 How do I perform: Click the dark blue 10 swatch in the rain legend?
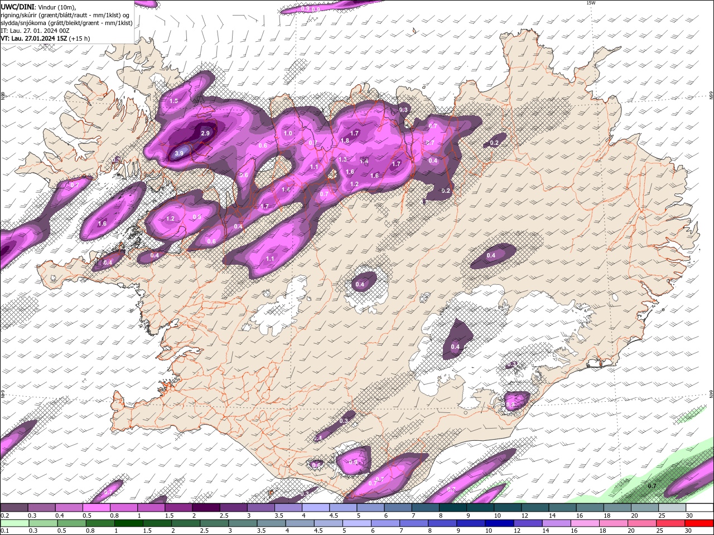coord(499,523)
